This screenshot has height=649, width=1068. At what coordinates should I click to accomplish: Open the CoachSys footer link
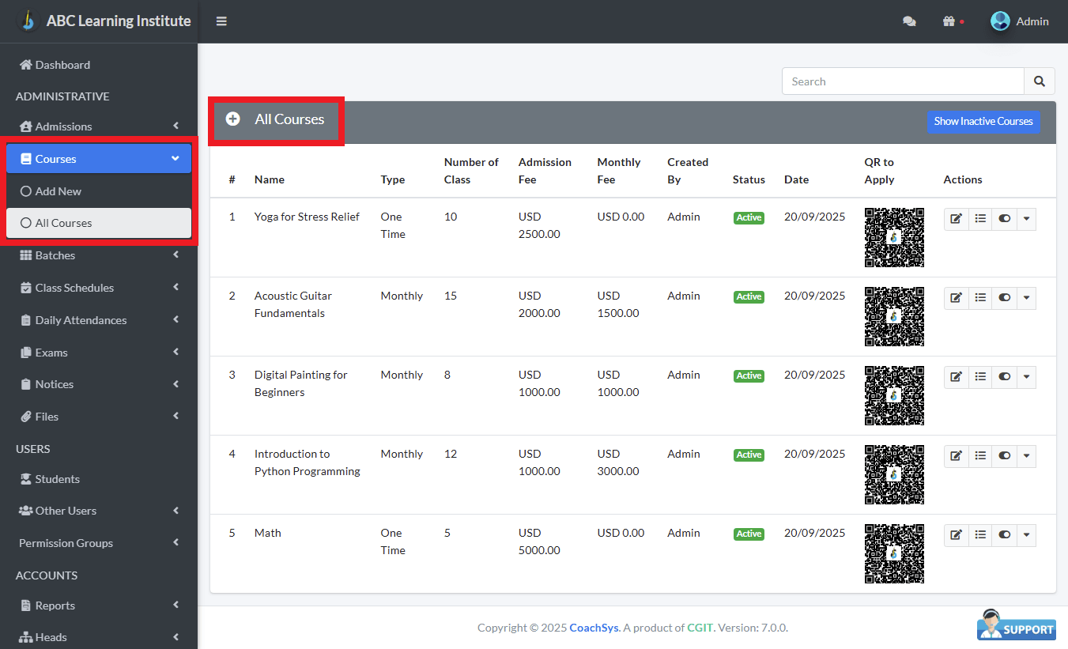pyautogui.click(x=594, y=628)
